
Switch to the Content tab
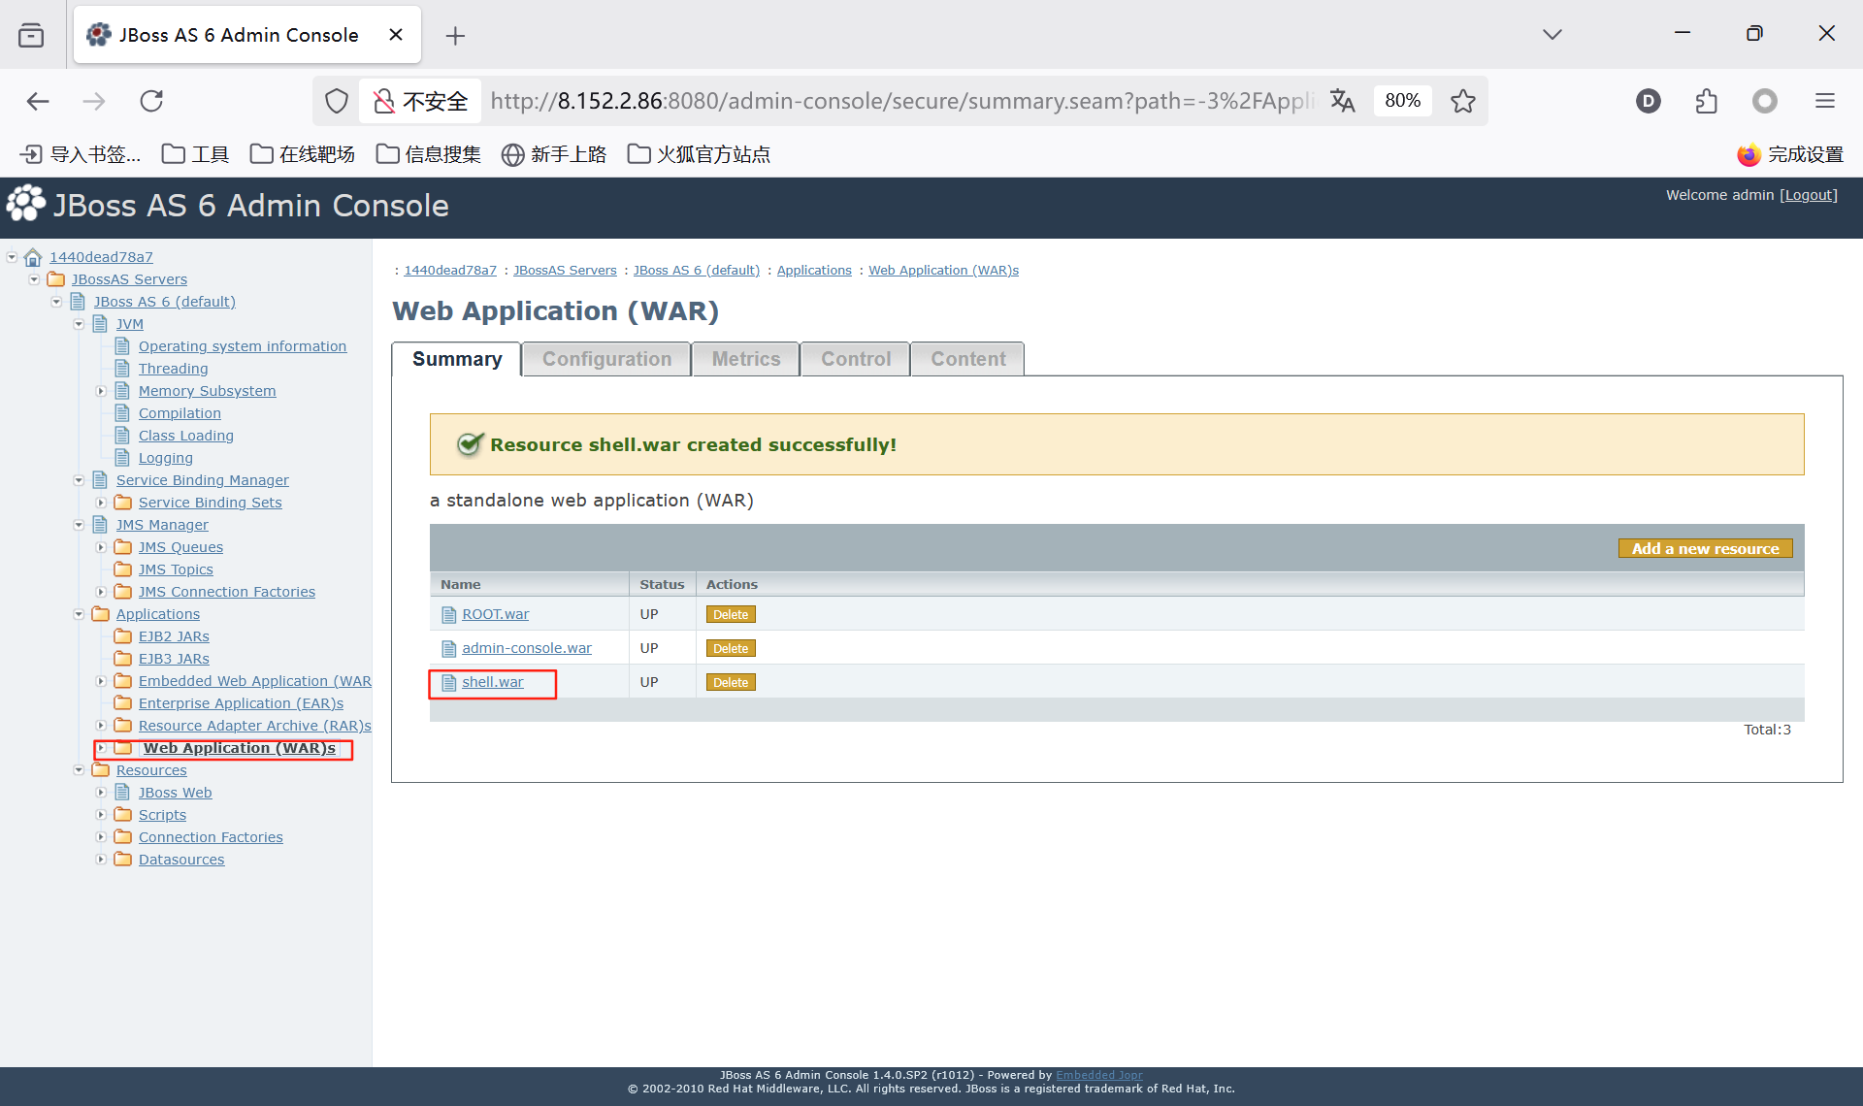coord(967,359)
